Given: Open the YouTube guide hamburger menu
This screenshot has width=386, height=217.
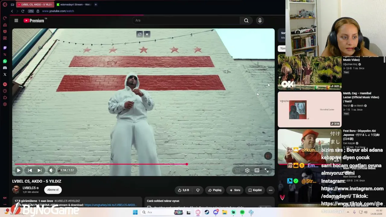Looking at the screenshot, I should (x=16, y=20).
